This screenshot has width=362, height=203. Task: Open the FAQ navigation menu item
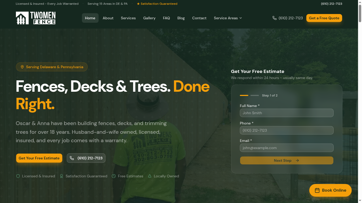pyautogui.click(x=166, y=18)
